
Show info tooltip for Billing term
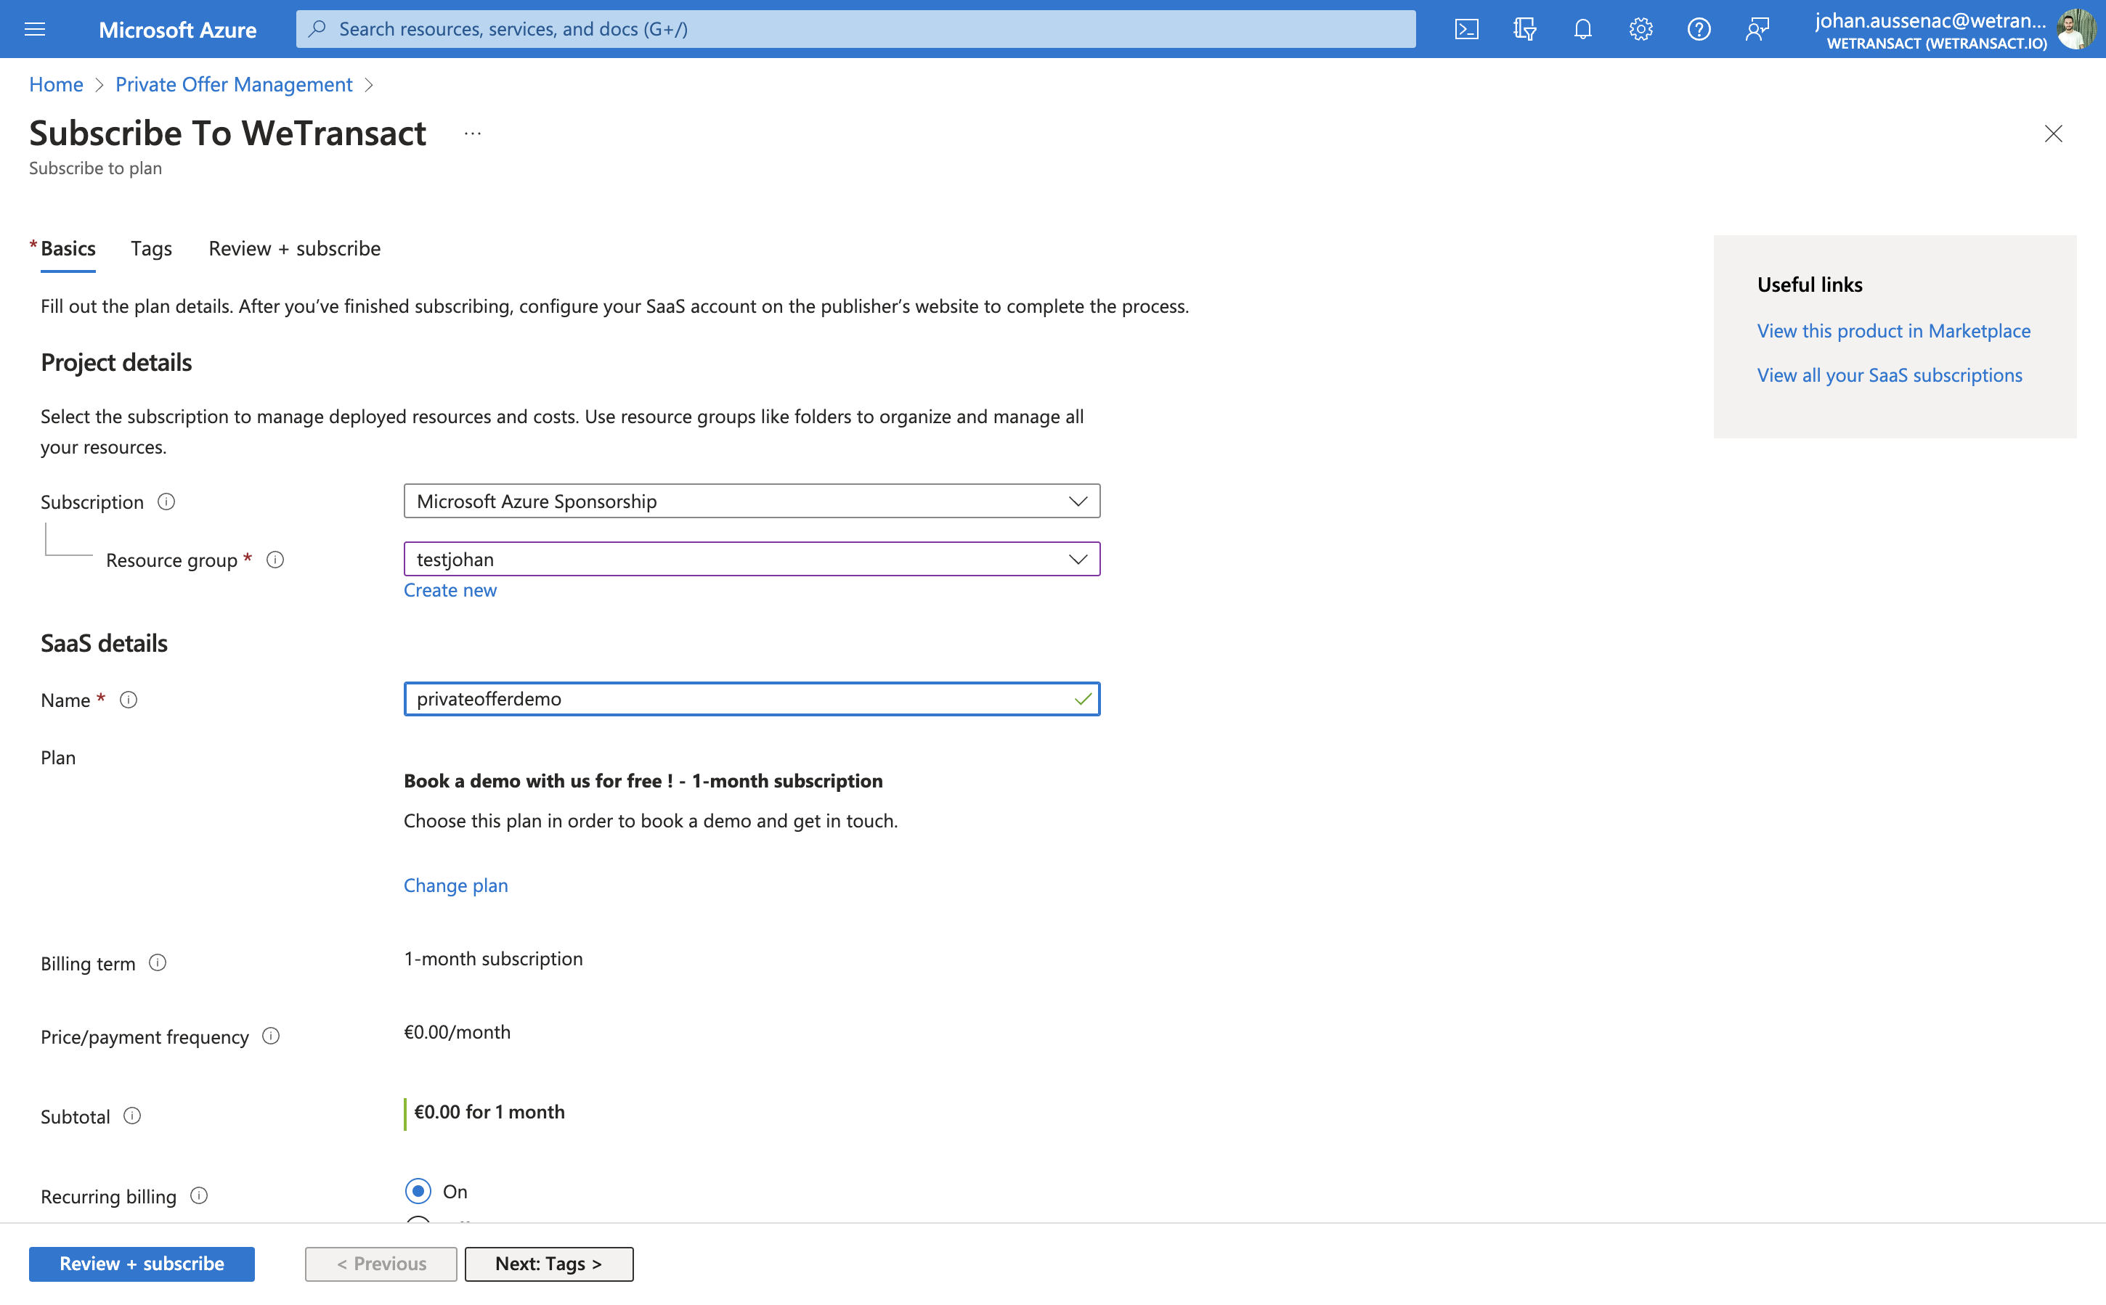[157, 962]
